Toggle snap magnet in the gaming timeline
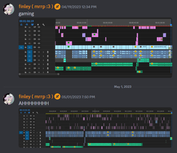Viewport: 177px width, 153px height. click(27, 25)
